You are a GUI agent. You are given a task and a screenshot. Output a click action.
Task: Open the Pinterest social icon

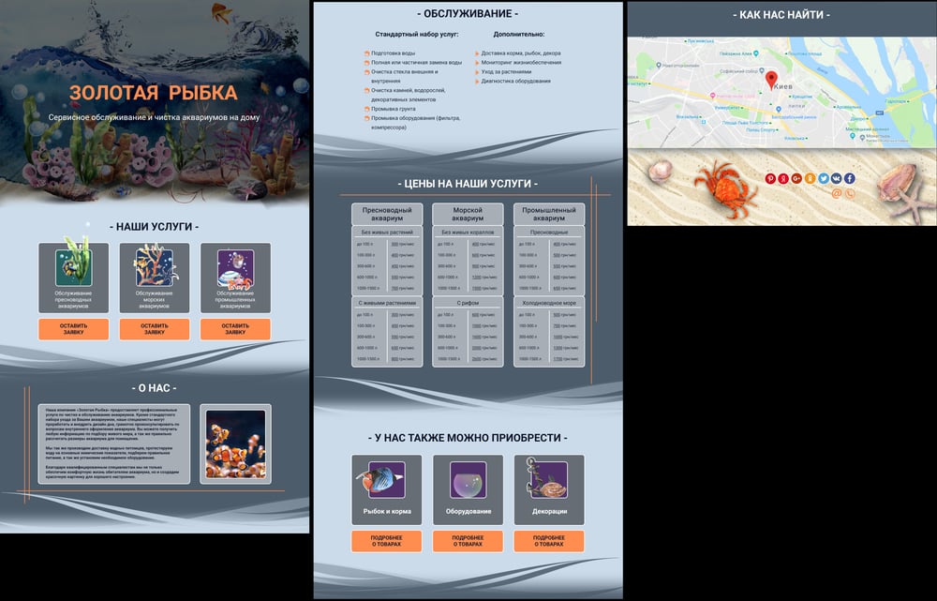[x=770, y=178]
